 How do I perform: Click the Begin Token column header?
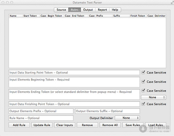click(x=55, y=16)
